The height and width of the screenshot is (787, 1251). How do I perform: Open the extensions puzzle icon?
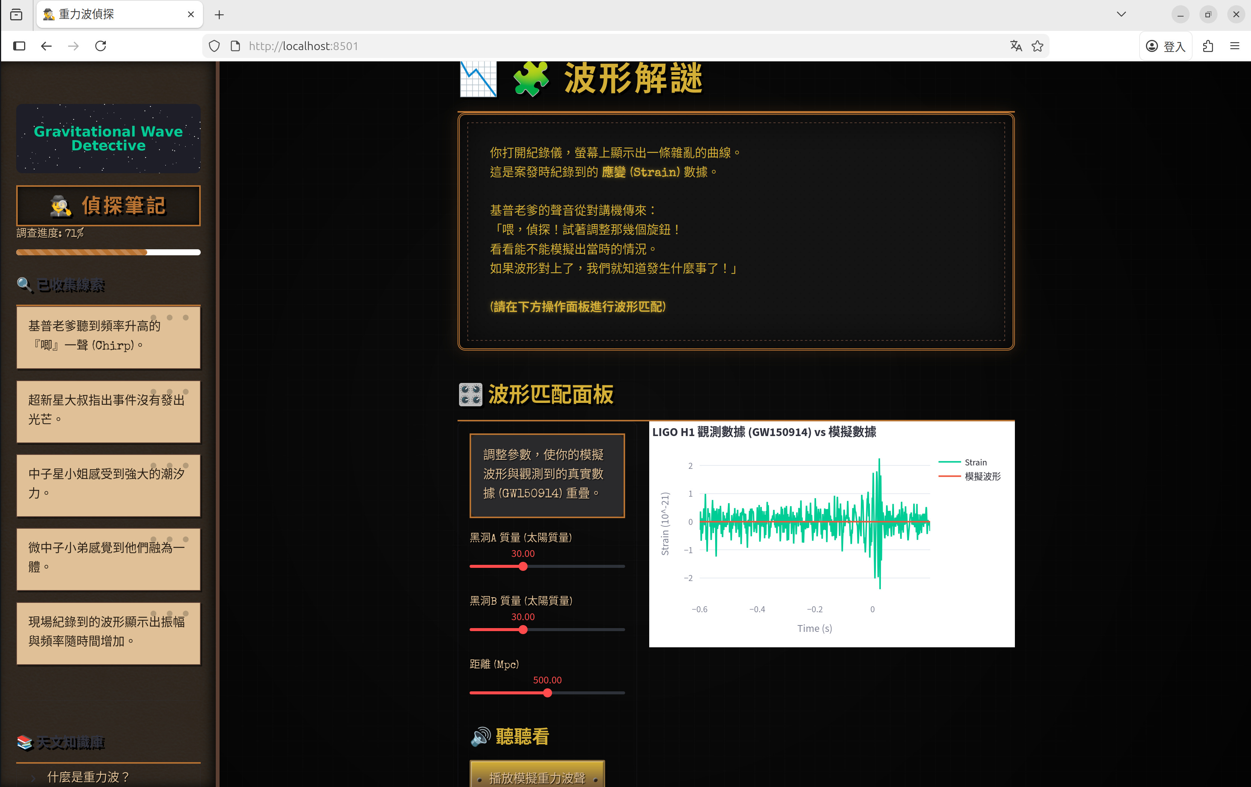(1208, 46)
